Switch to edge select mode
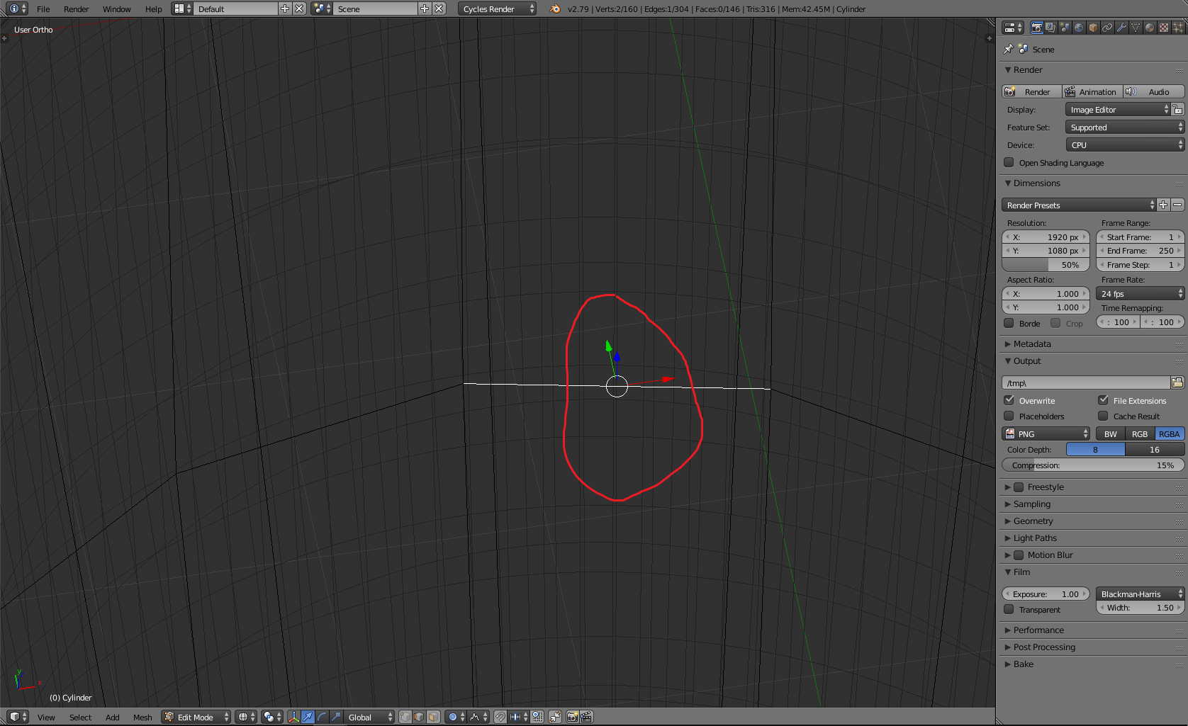Image resolution: width=1188 pixels, height=726 pixels. click(x=419, y=716)
